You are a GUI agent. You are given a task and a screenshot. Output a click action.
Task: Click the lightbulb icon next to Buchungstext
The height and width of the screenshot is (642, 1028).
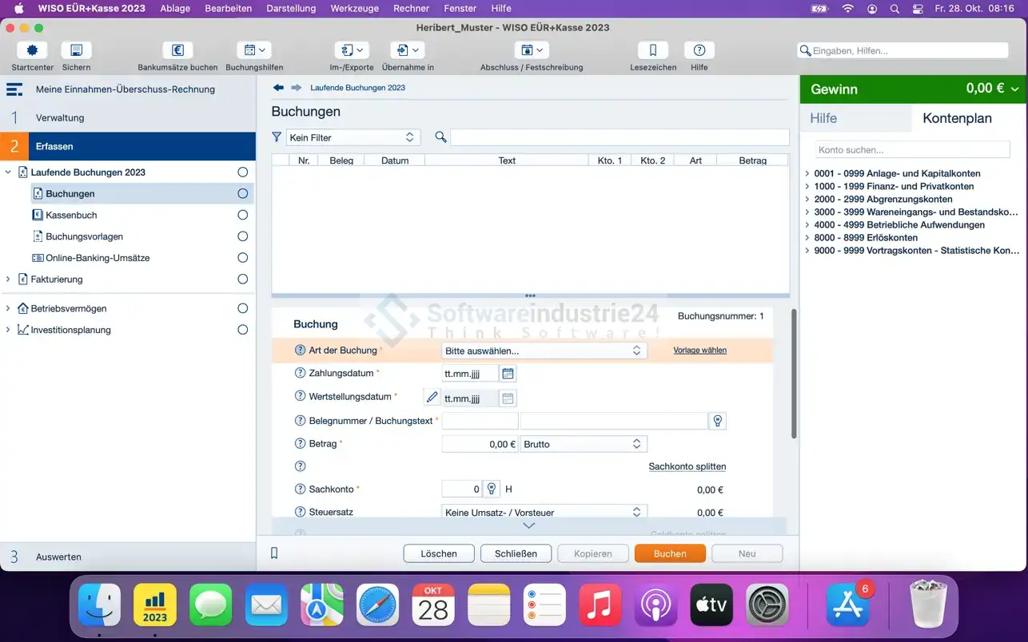(717, 421)
